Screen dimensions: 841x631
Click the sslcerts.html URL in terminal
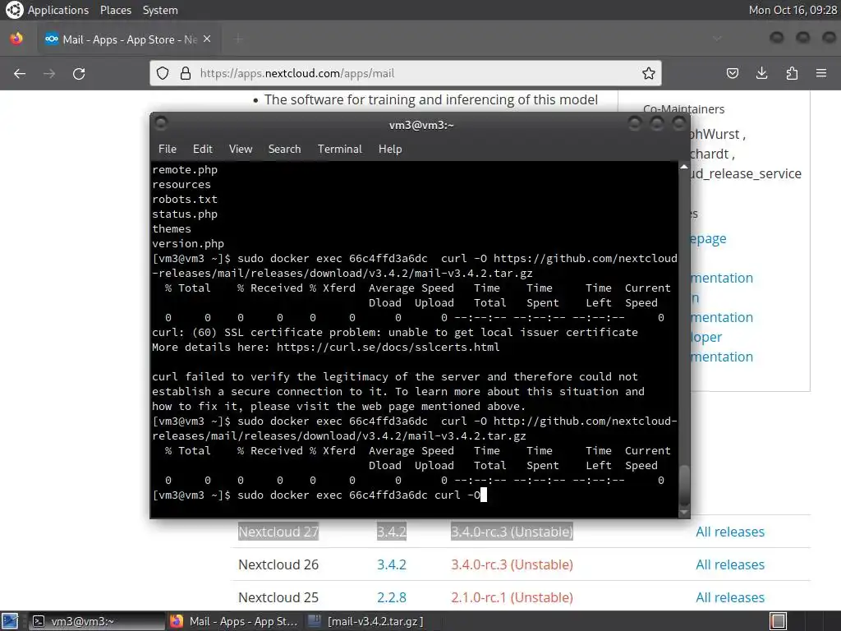pyautogui.click(x=388, y=348)
